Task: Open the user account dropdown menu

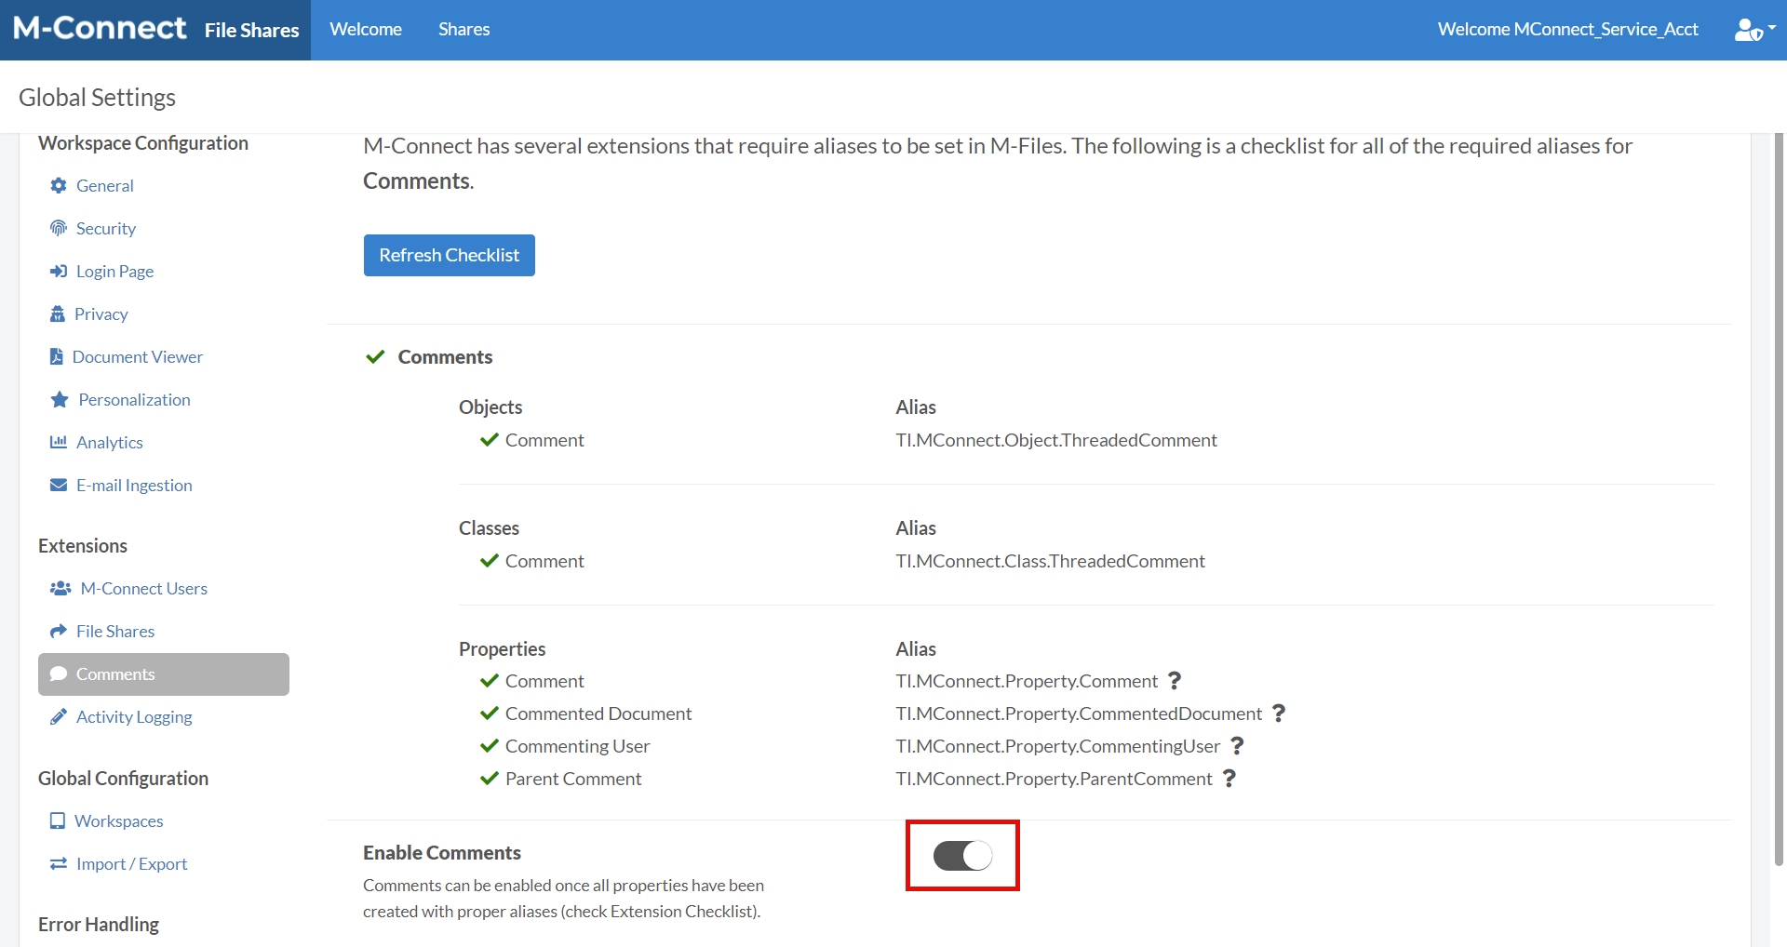Action: coord(1754,30)
